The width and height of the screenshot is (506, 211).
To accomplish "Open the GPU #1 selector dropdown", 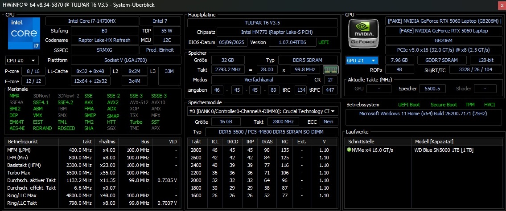I will [x=362, y=61].
